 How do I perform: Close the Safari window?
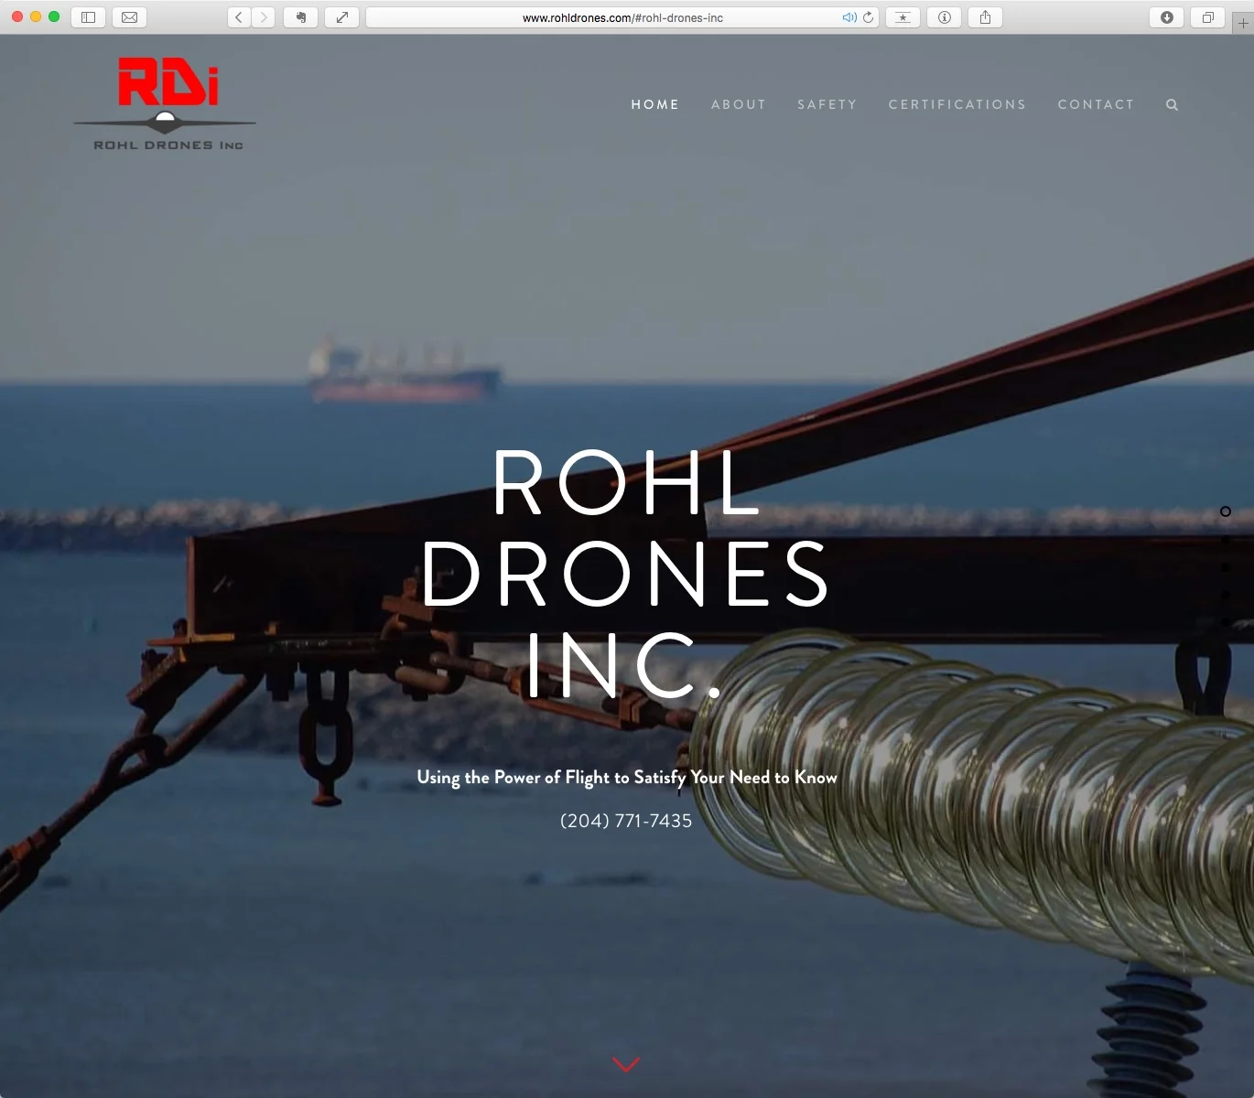16,16
